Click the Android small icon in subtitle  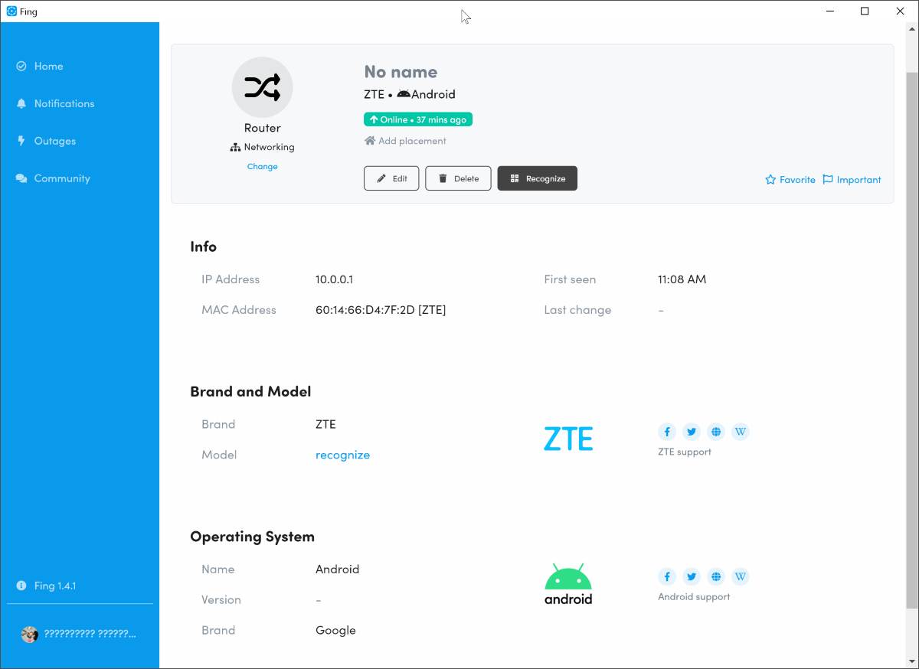click(404, 94)
